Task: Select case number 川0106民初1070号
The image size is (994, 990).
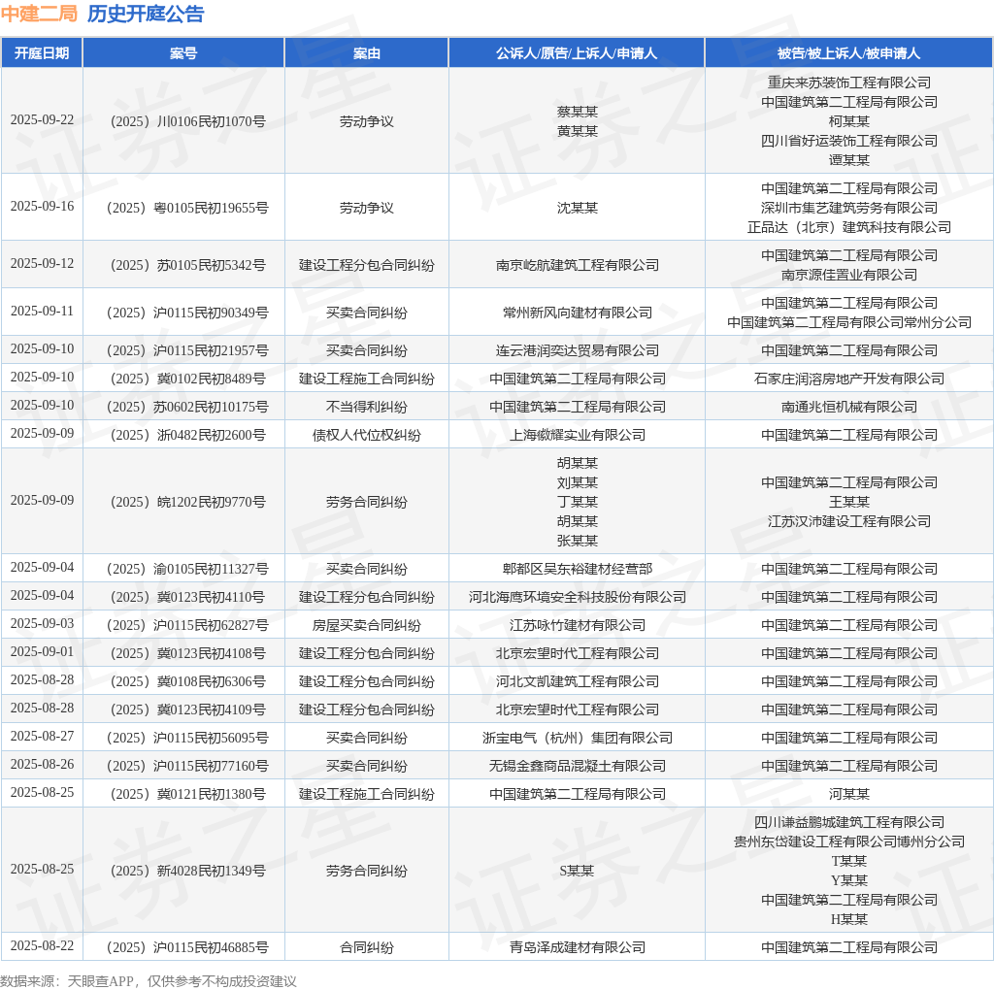Action: pyautogui.click(x=187, y=121)
